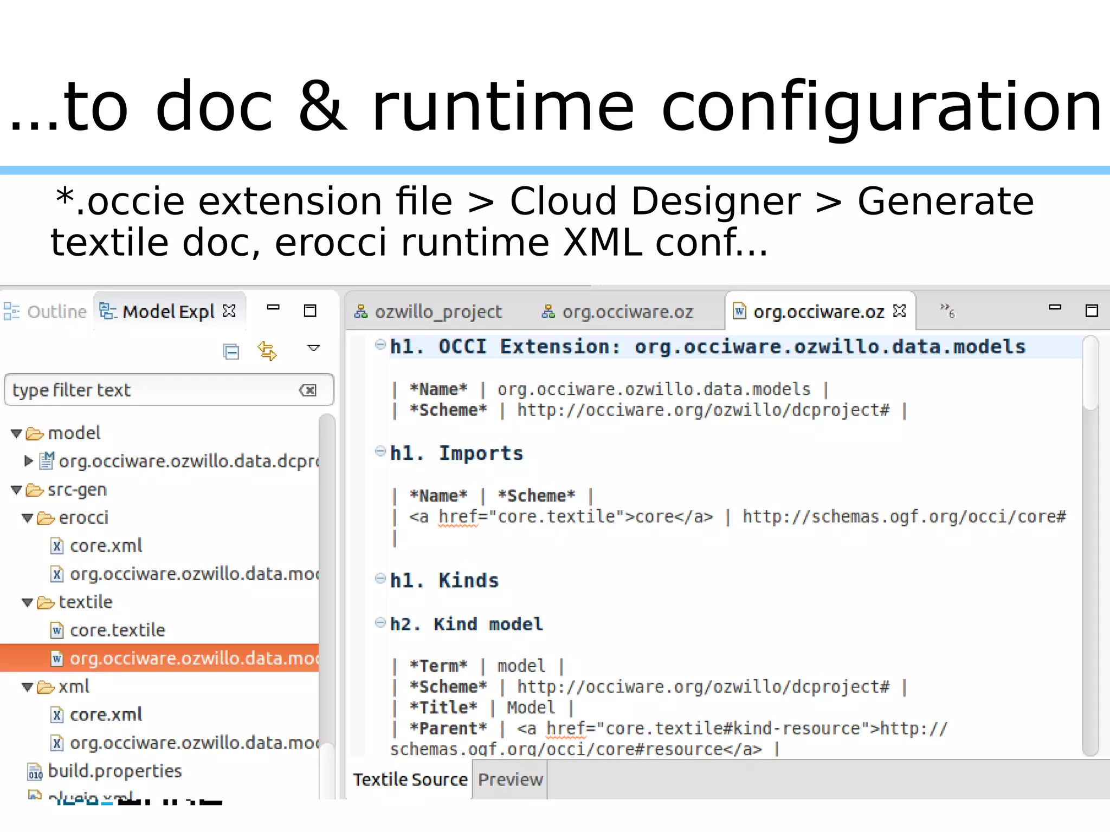Open org.occiware.ozwillo.data.mod under xml folder
1110x832 pixels.
click(x=193, y=743)
